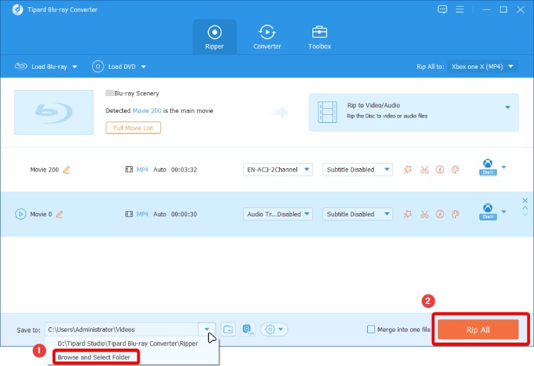534x366 pixels.
Task: Click the Xbox output format icon for Movie 0
Action: tap(488, 212)
